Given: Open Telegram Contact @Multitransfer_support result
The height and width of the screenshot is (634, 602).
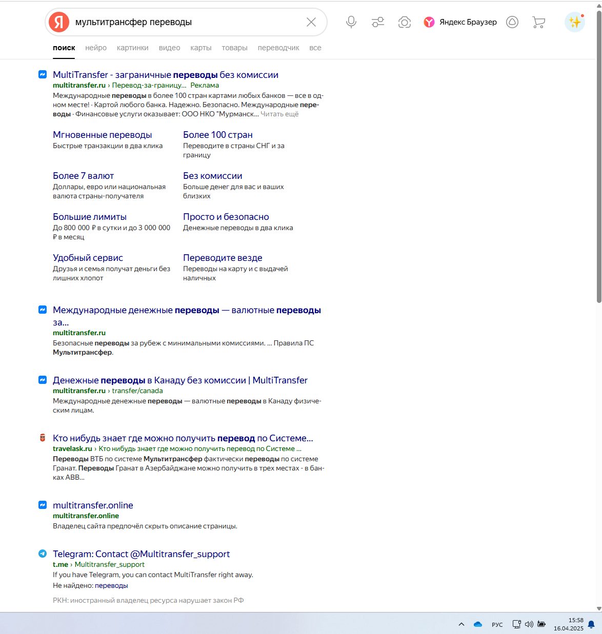Looking at the screenshot, I should tap(142, 554).
